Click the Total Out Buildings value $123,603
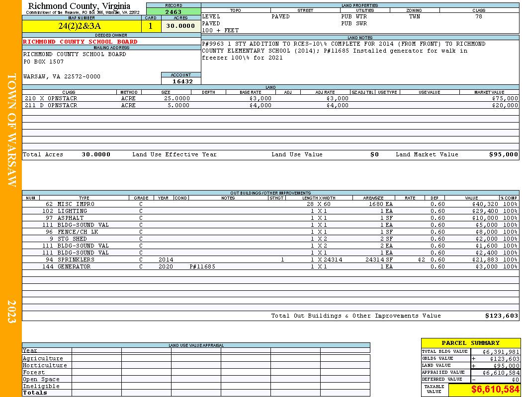The image size is (522, 397). pos(501,316)
